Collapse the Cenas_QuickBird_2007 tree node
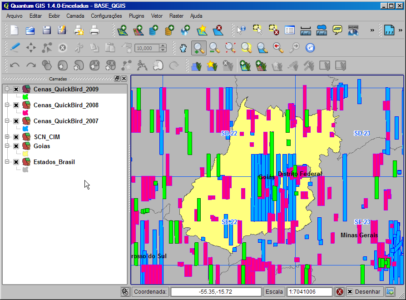 (7, 121)
